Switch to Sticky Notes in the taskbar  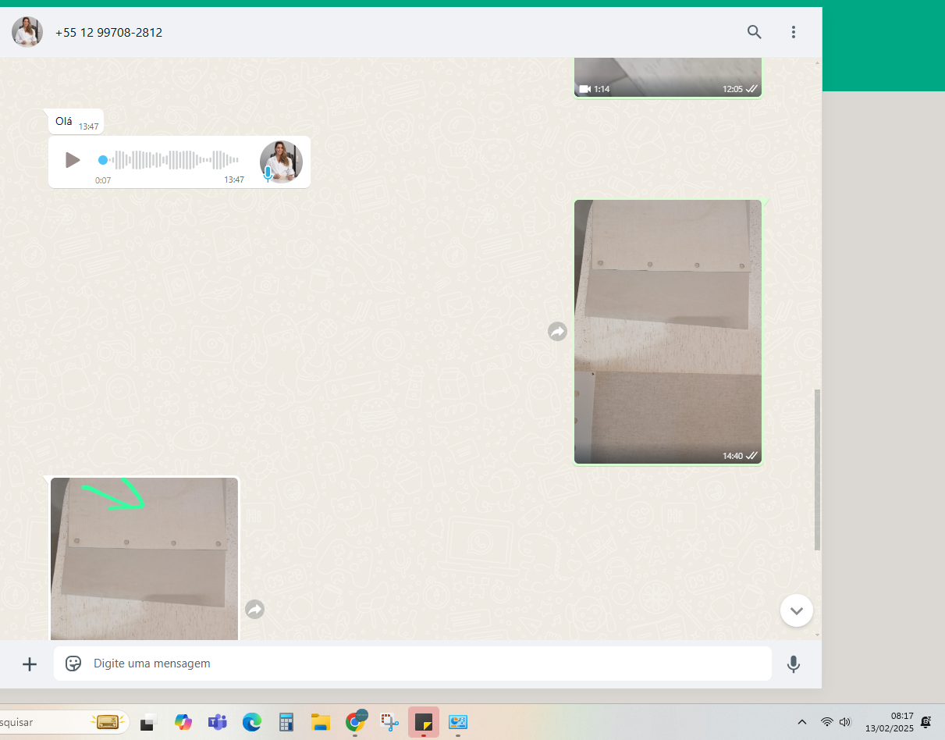424,722
